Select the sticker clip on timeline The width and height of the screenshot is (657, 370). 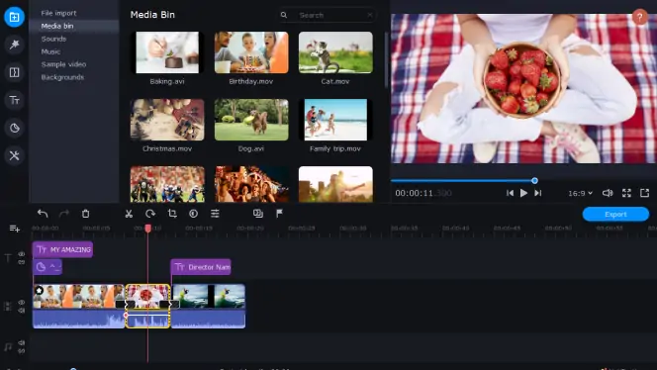coord(47,267)
